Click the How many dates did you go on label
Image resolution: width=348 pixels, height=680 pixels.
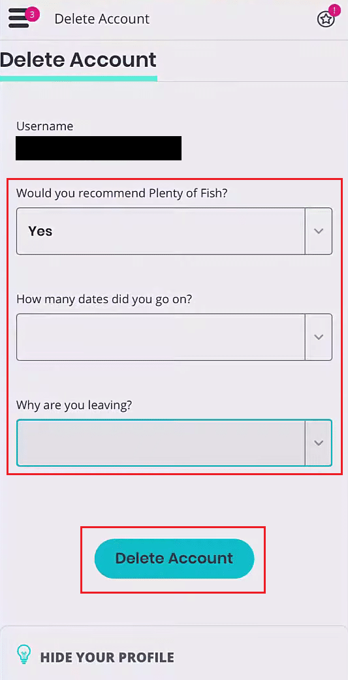pos(104,299)
